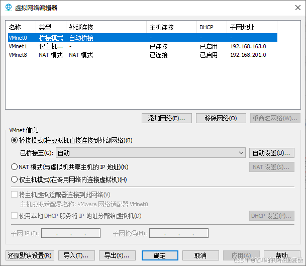Sort by the 类型 column header
This screenshot has height=266, width=306.
pos(51,27)
